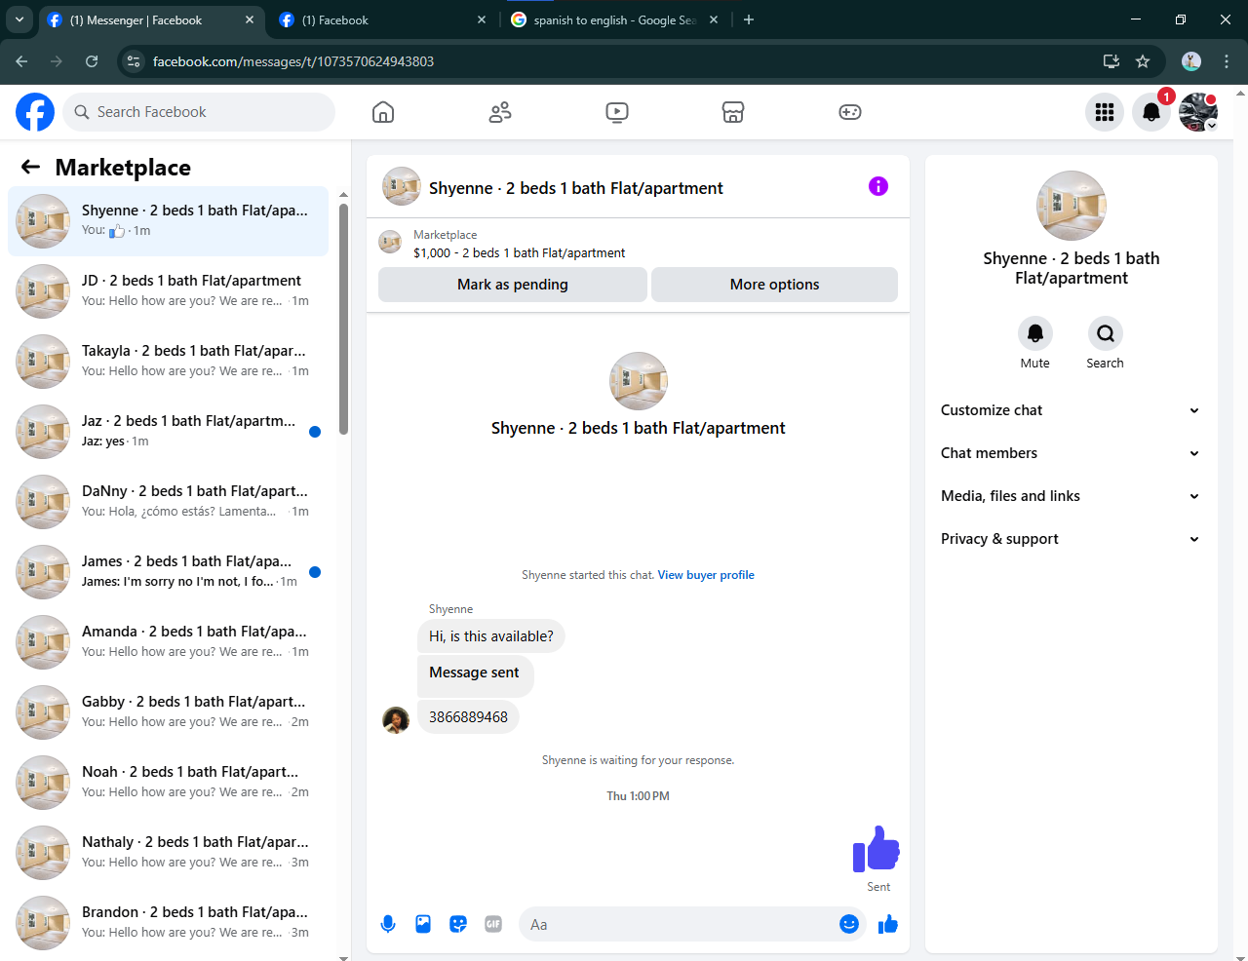Open the Jaz conversation with unread reply
1248x961 pixels.
tap(169, 432)
